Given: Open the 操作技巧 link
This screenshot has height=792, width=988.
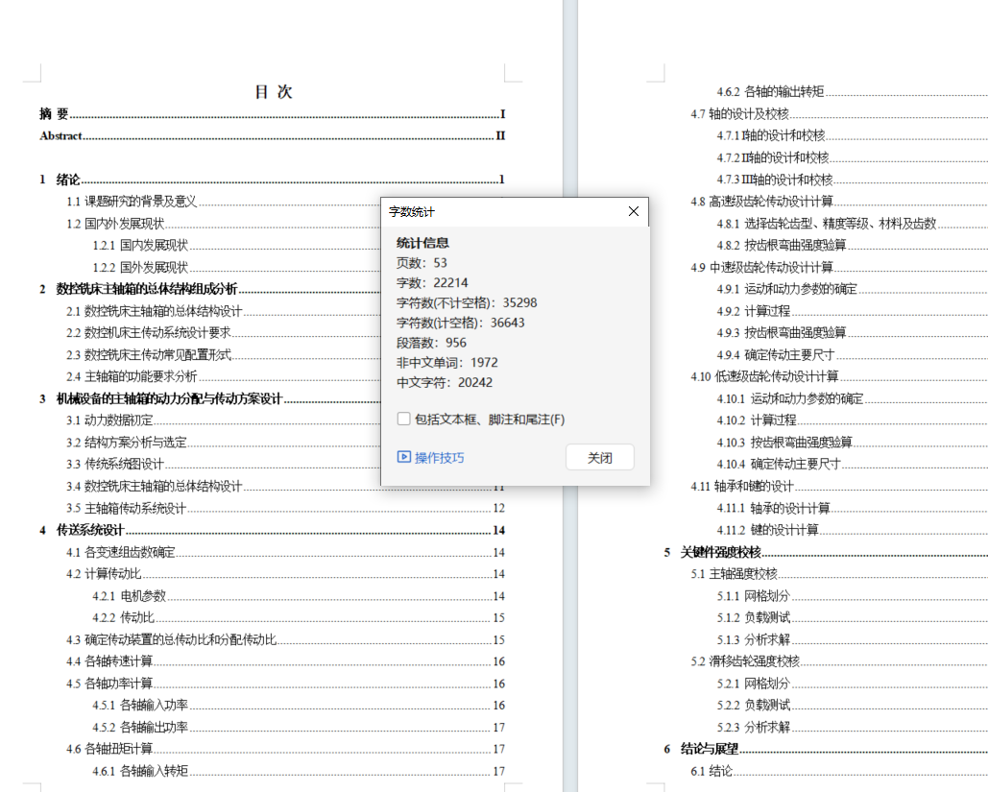Looking at the screenshot, I should 439,457.
